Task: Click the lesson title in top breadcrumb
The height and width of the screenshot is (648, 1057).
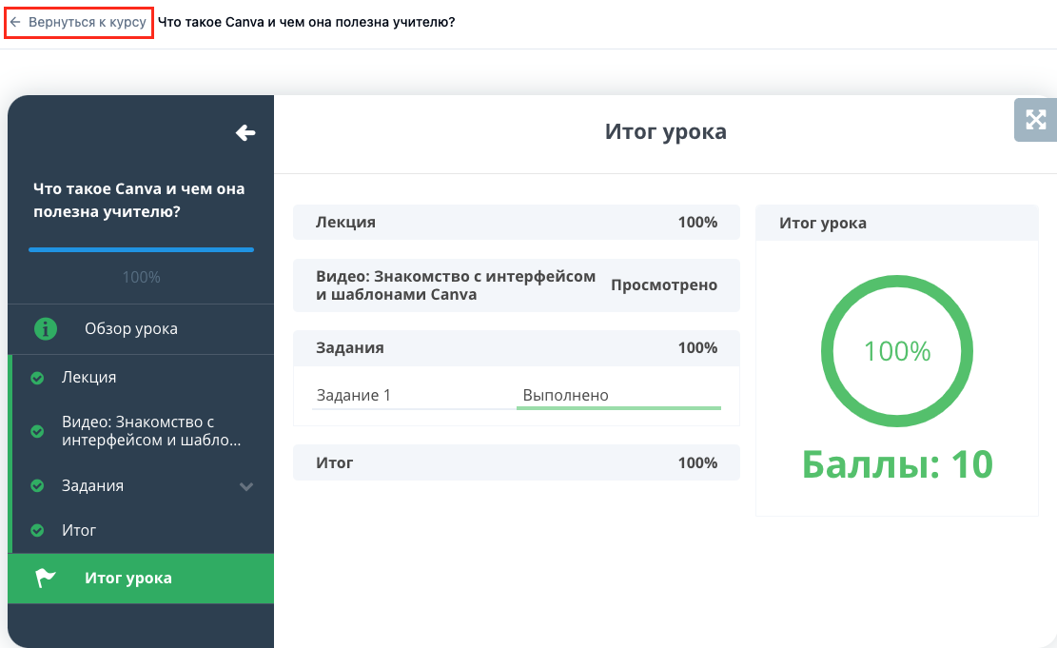Action: (306, 22)
